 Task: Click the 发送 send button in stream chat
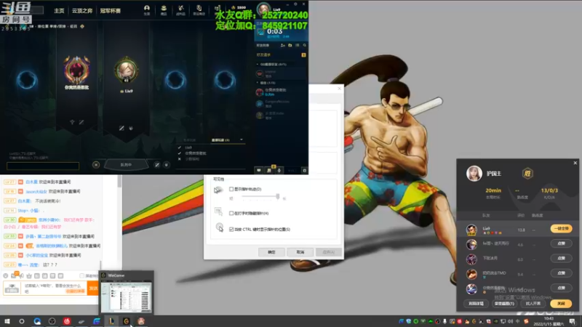click(93, 288)
